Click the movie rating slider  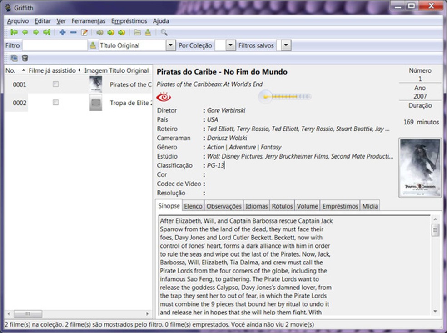[284, 97]
